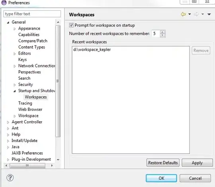Click the Remove button
The image size is (215, 187).
[201, 51]
